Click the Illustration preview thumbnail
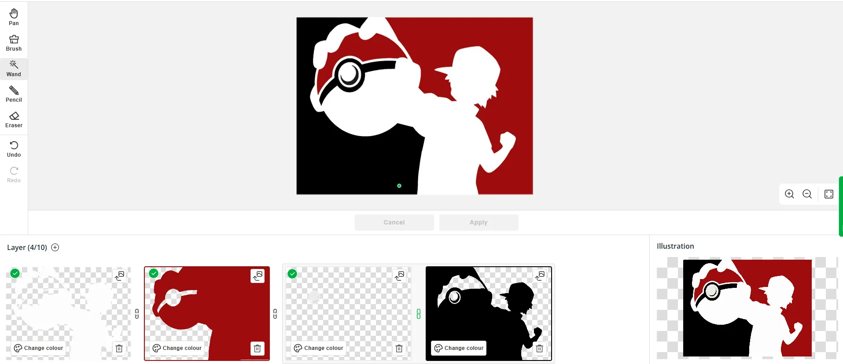 click(747, 308)
